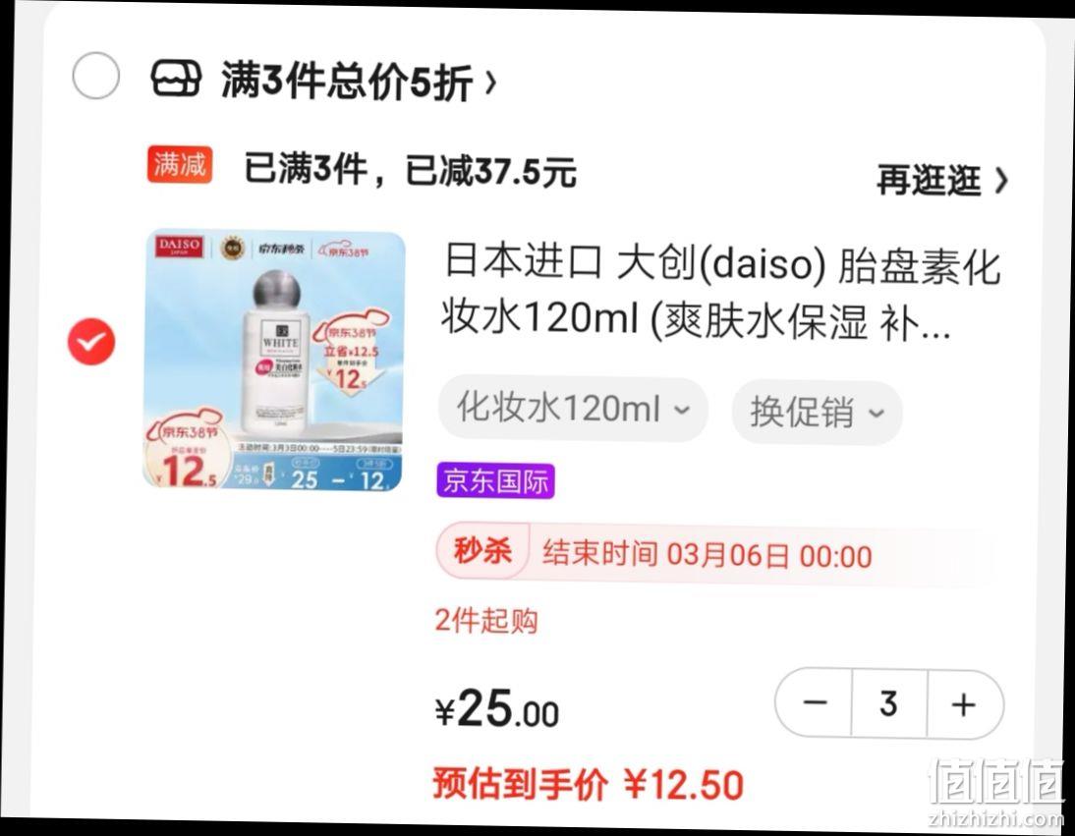Open the Daiso toner product thumbnail
Viewport: 1075px width, 836px height.
tap(274, 361)
